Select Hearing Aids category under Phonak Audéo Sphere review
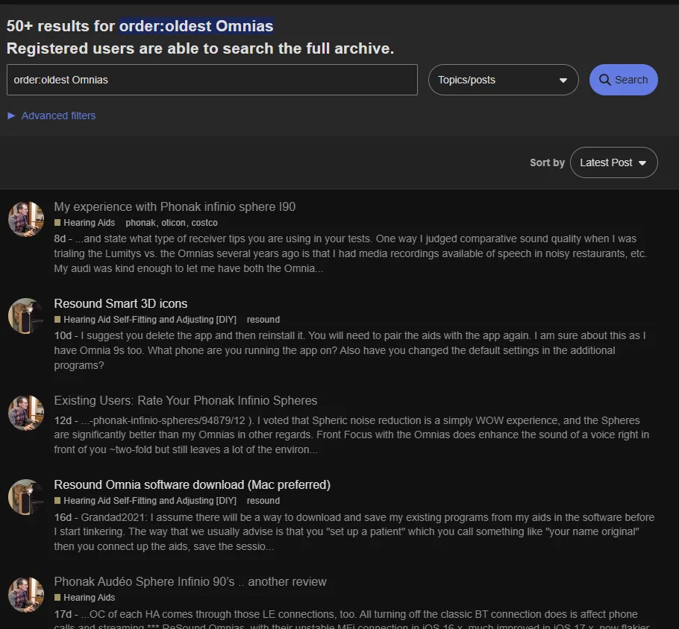The image size is (679, 629). [85, 598]
